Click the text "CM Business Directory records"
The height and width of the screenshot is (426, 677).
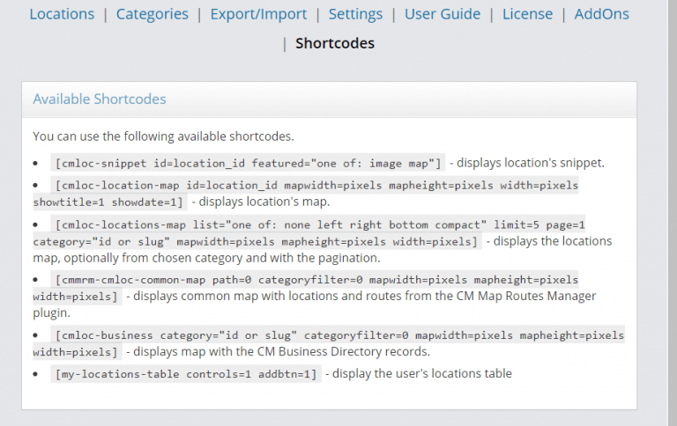pos(343,351)
